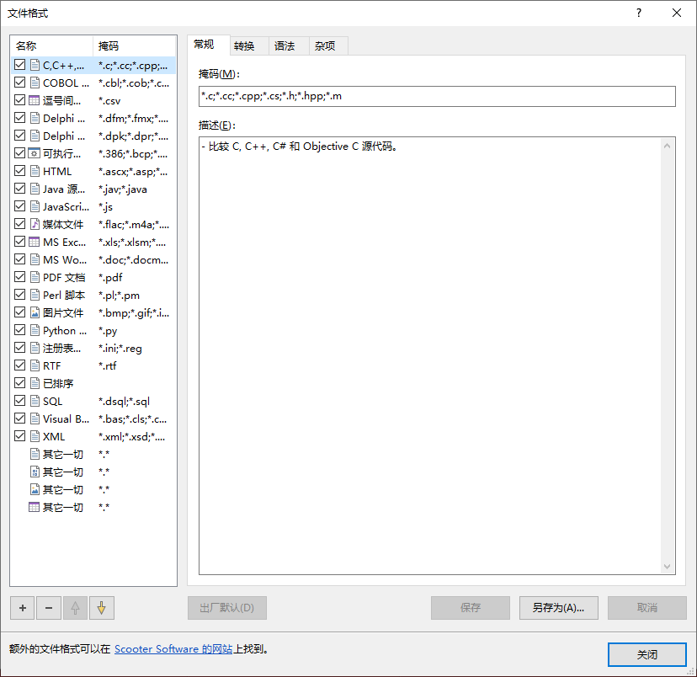This screenshot has height=677, width=697.
Task: Click the Python format file icon
Action: coord(35,330)
